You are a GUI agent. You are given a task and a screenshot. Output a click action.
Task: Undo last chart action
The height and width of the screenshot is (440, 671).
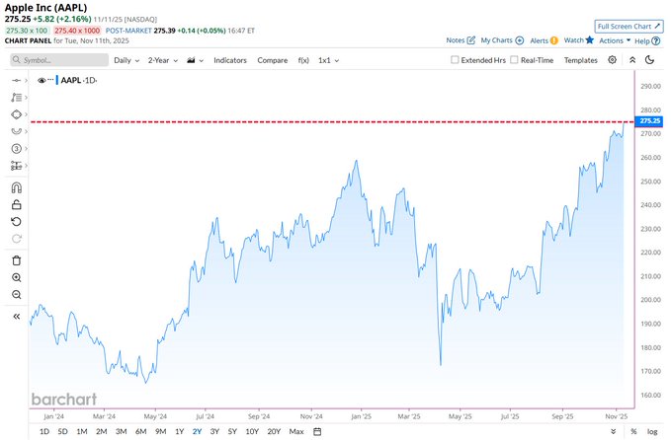tap(16, 222)
